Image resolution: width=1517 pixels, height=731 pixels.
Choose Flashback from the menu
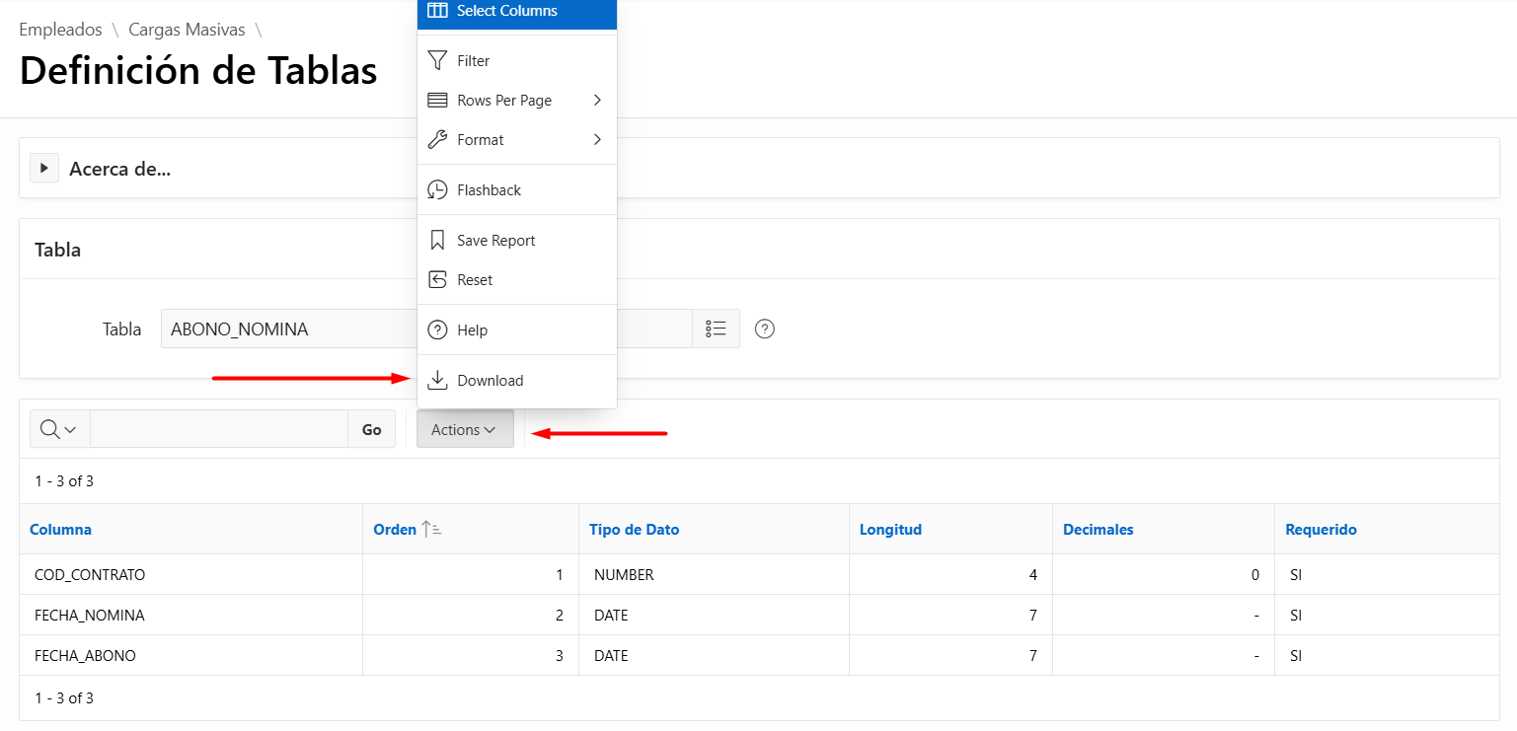click(x=489, y=190)
